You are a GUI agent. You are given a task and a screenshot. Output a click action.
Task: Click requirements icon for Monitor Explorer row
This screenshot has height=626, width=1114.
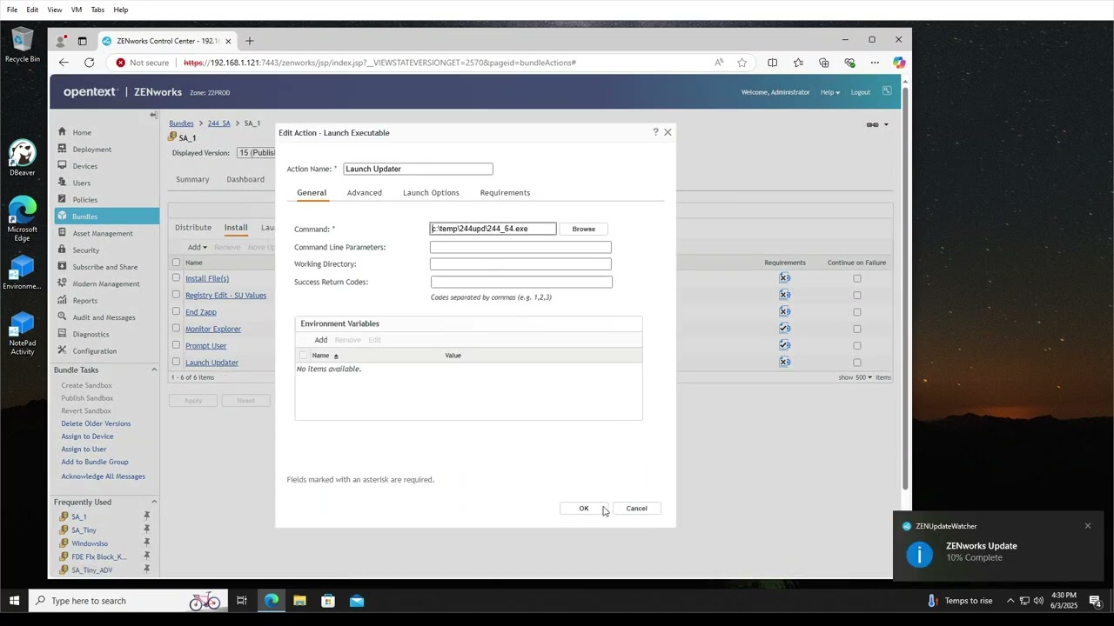point(784,329)
